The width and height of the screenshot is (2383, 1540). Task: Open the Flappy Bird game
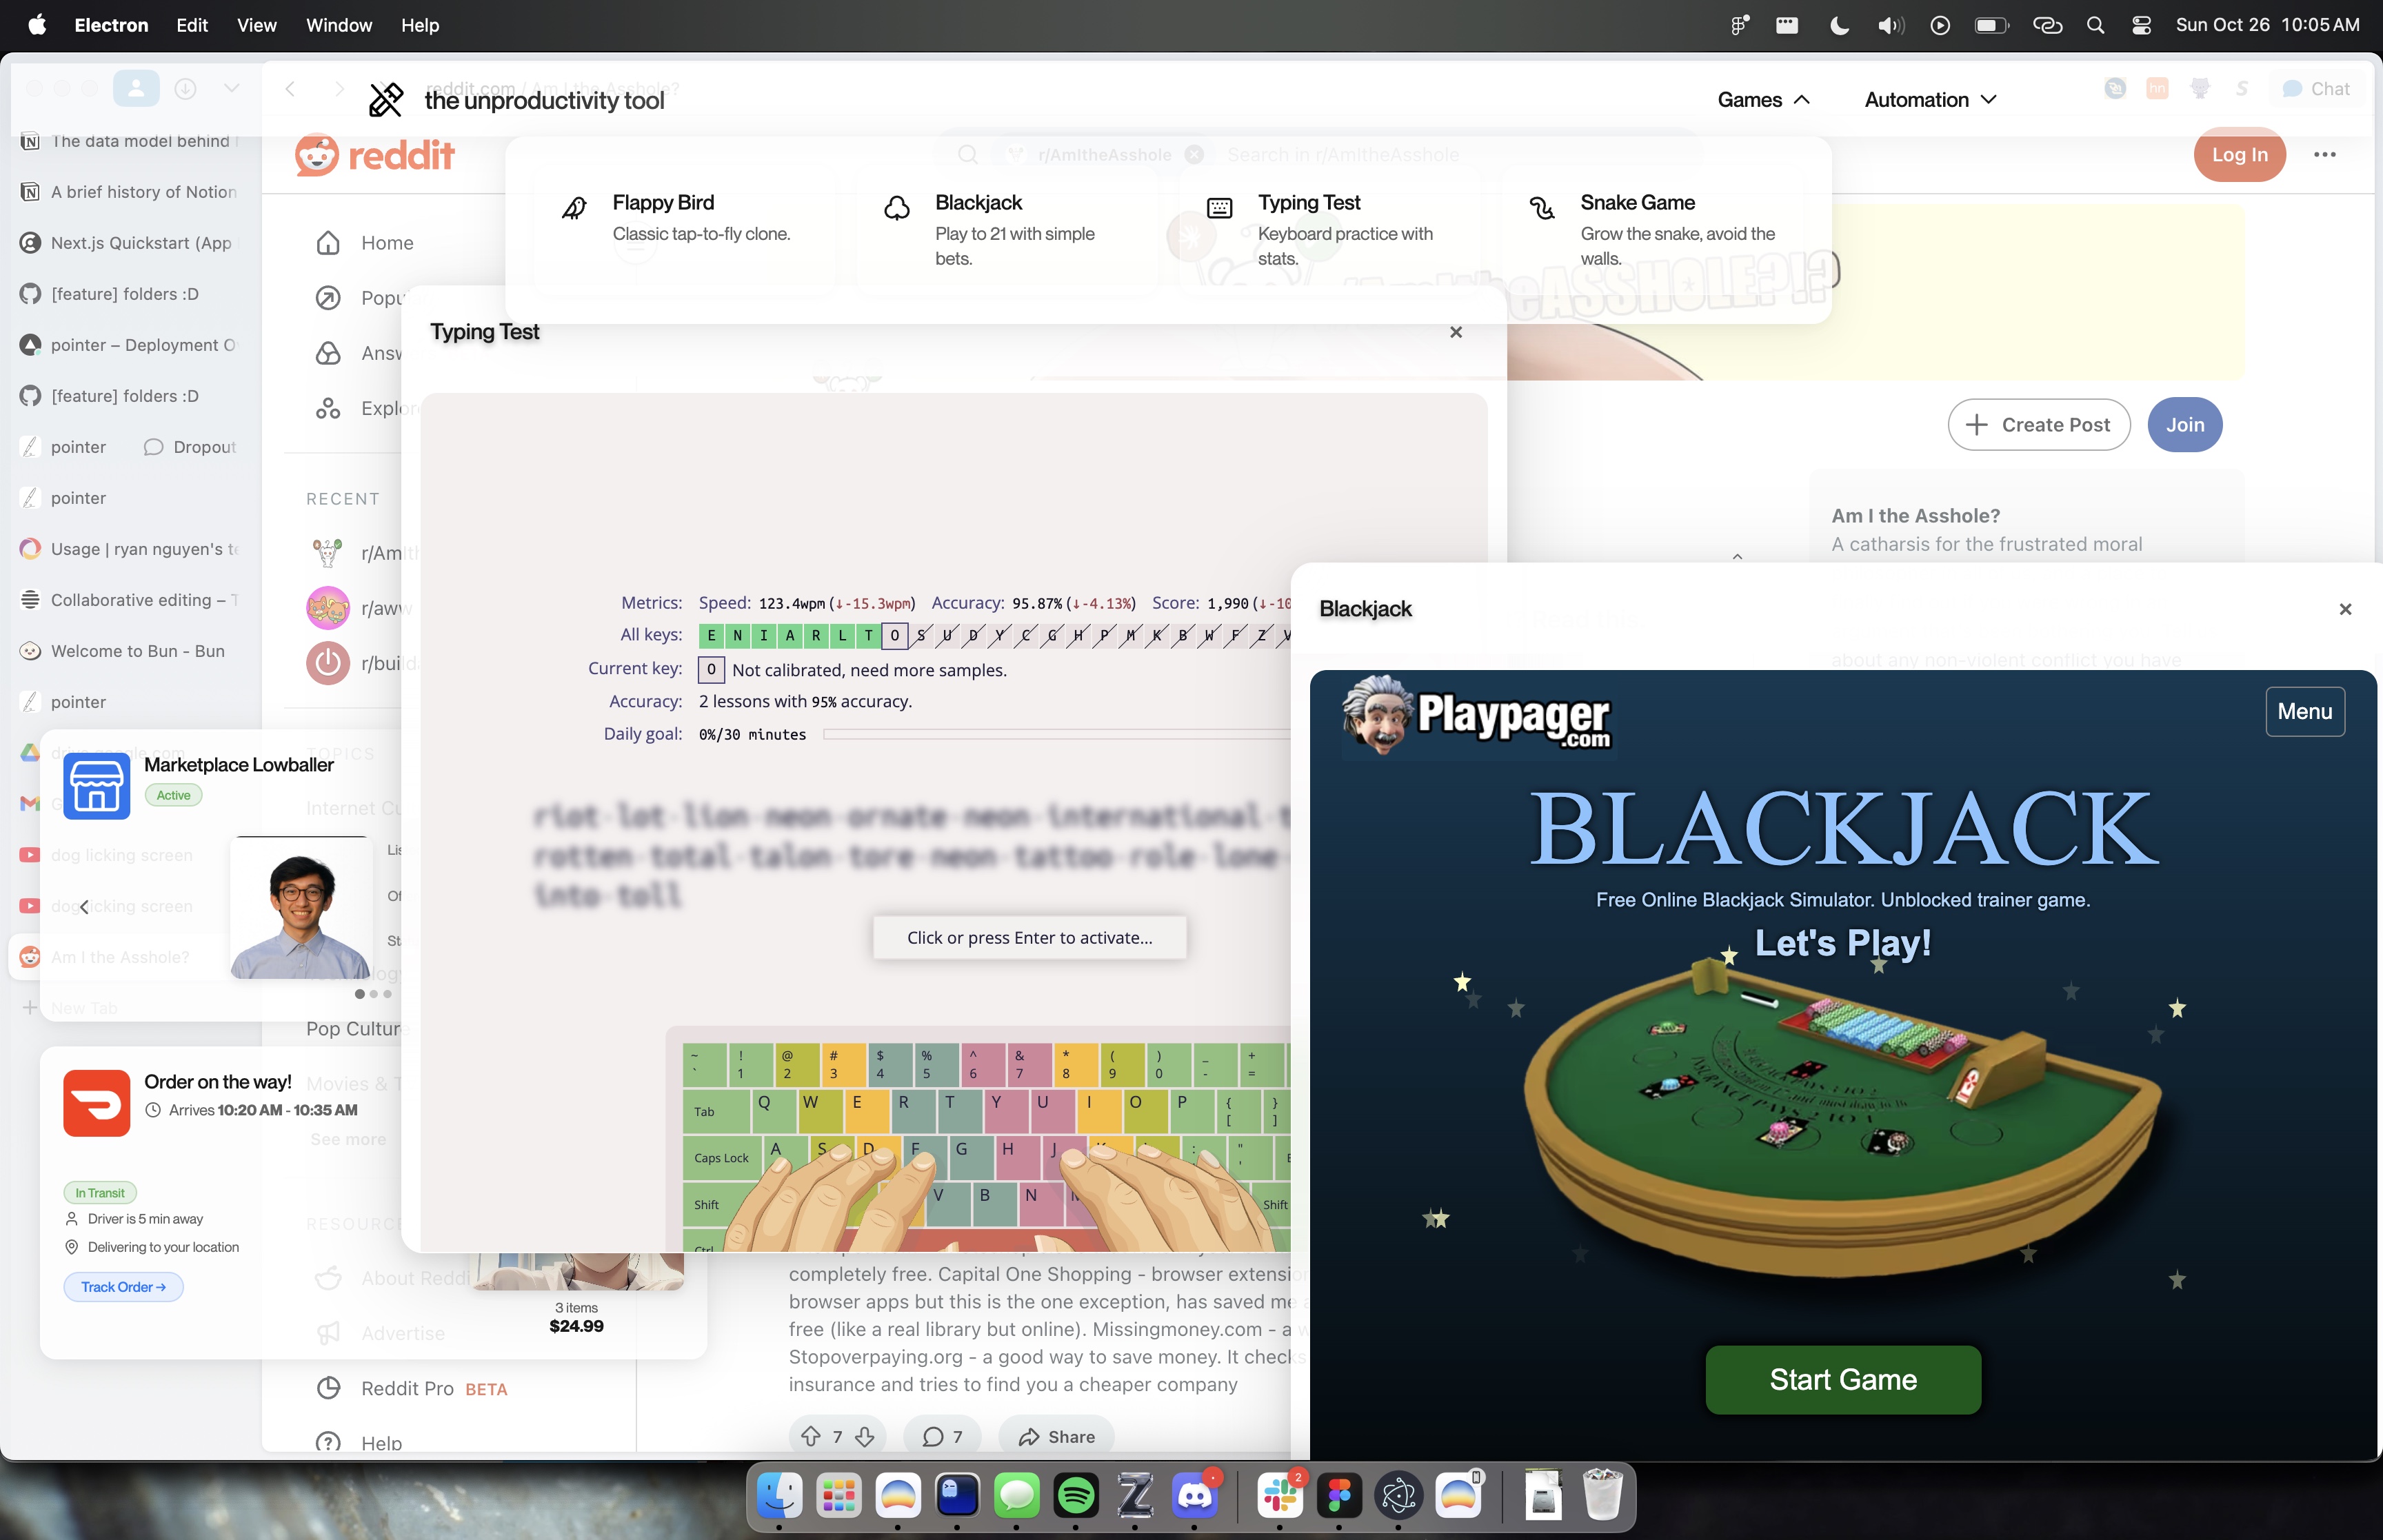click(663, 203)
